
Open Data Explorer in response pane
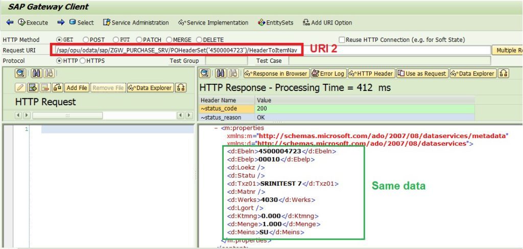click(x=473, y=74)
